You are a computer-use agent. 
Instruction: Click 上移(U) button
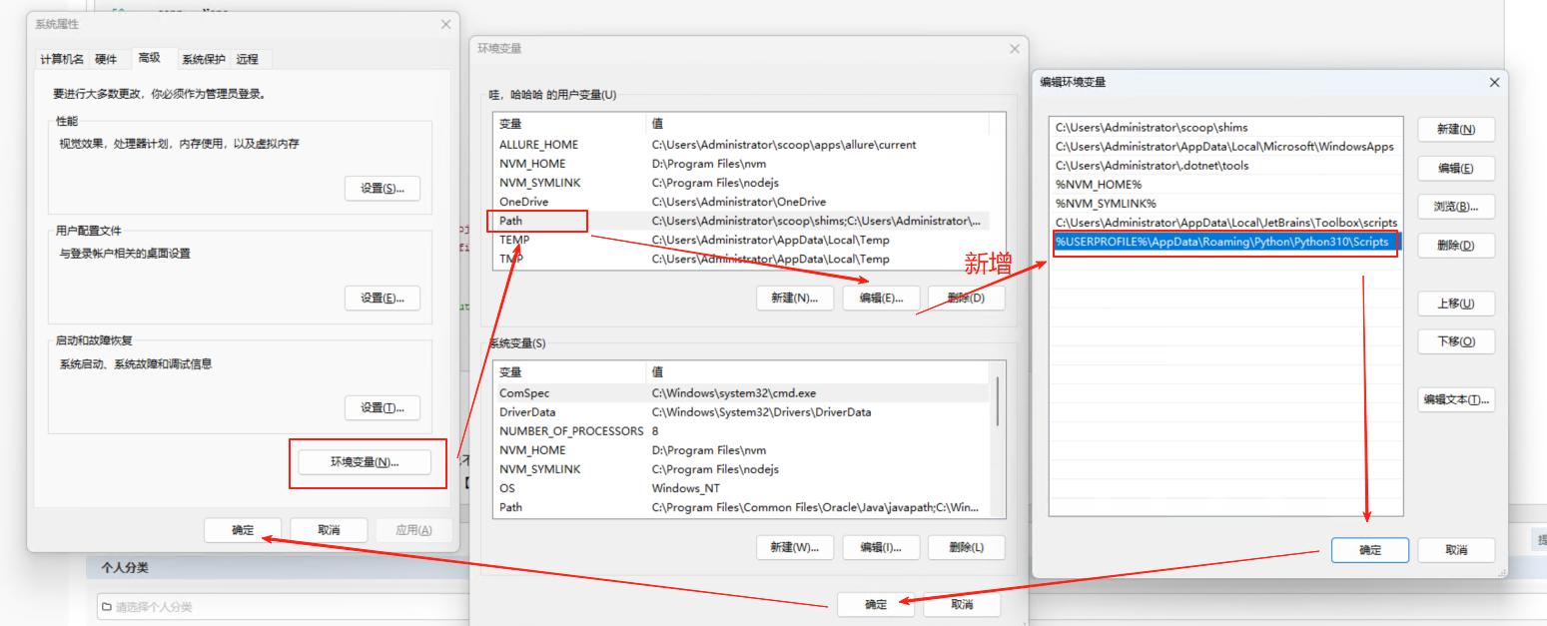(1456, 304)
